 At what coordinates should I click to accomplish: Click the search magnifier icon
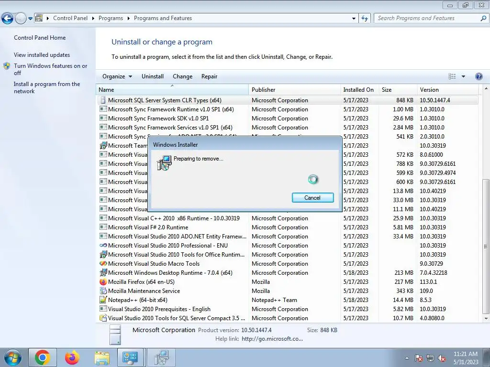[483, 18]
